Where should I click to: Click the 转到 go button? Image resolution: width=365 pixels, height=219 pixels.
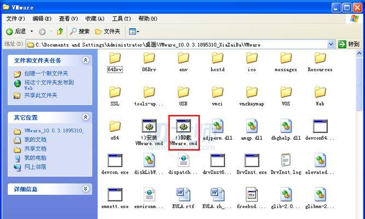(349, 44)
